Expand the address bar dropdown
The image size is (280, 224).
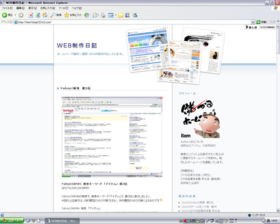tap(253, 22)
